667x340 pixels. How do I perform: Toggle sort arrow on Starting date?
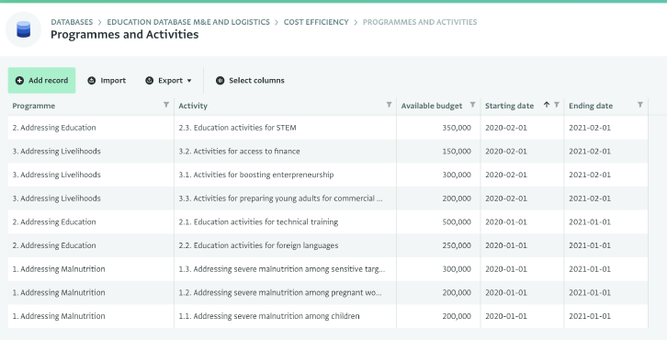coord(547,105)
